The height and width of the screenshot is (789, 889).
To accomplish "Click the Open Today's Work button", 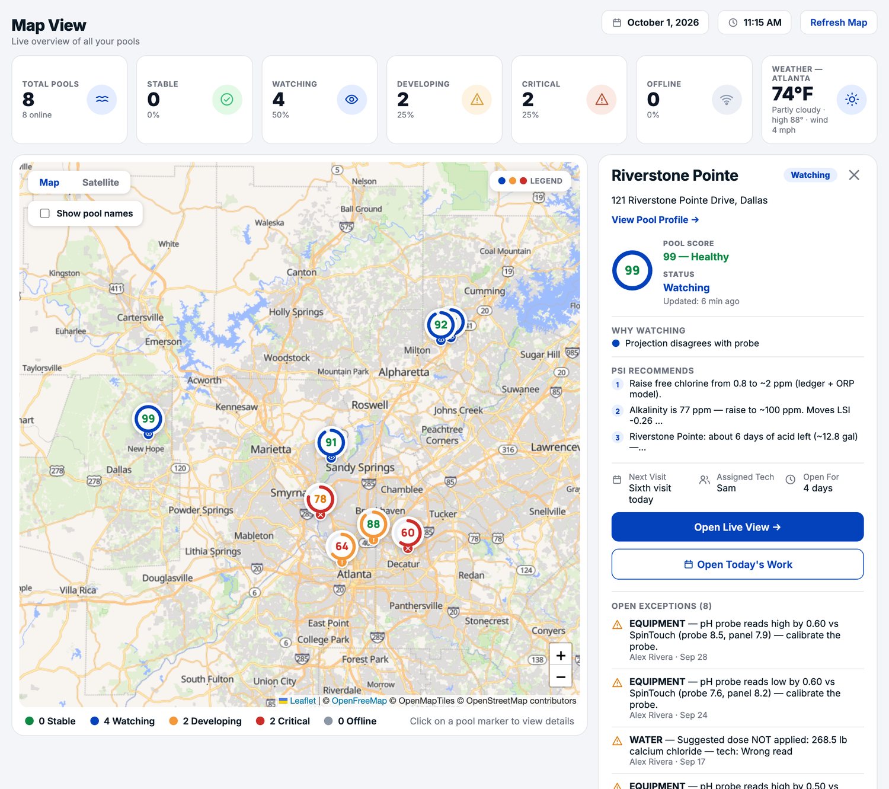I will [737, 564].
